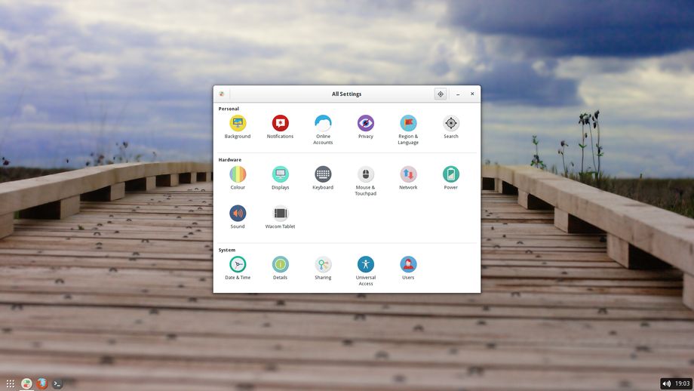Launch Firefox from the taskbar
The width and height of the screenshot is (694, 391).
point(42,383)
